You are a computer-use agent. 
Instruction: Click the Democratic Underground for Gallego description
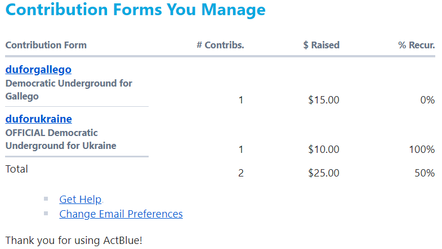(69, 90)
